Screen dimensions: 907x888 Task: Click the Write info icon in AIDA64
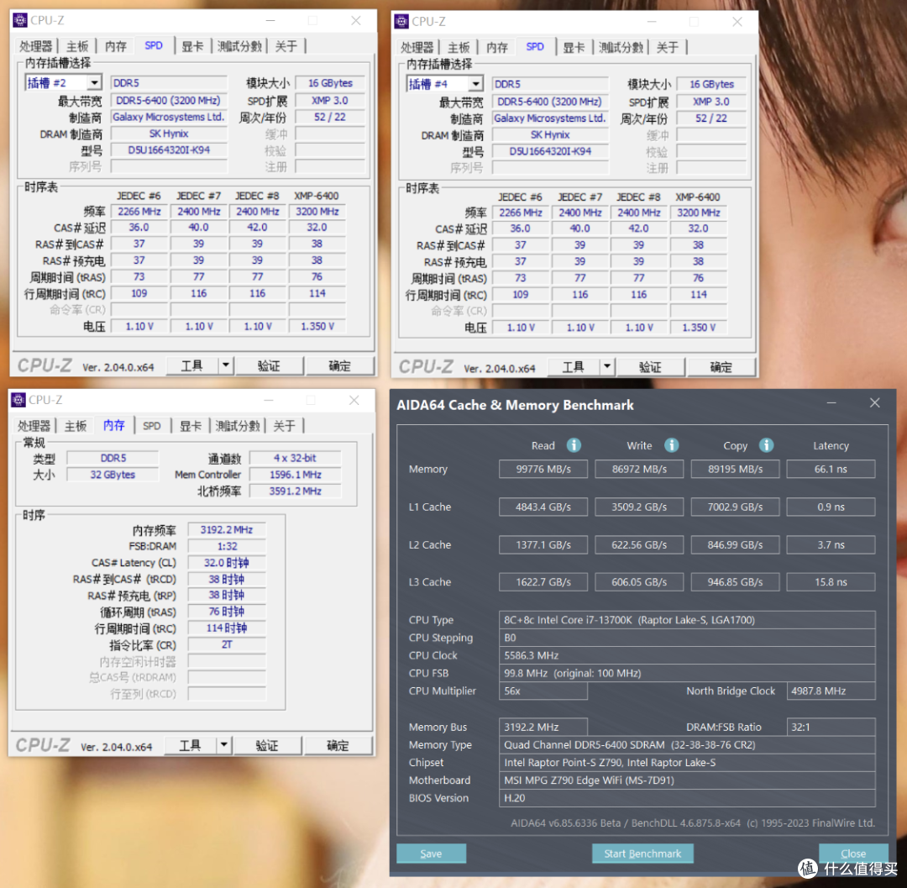pos(671,445)
